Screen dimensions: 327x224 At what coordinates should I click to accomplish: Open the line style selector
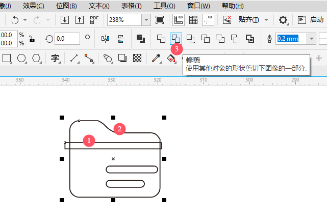tap(323, 39)
